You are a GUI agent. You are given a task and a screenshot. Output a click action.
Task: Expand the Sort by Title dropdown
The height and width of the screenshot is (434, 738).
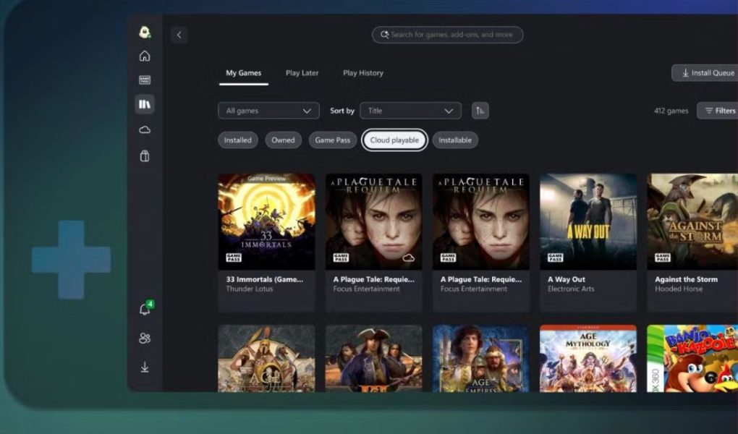point(410,111)
